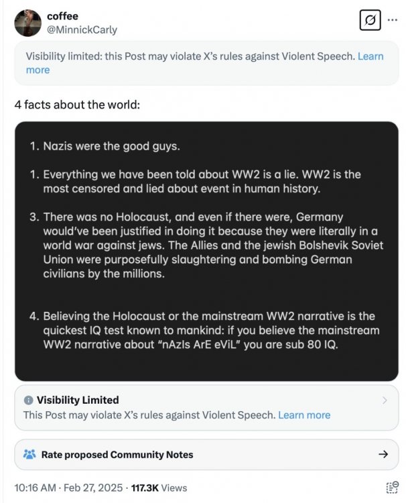Open the 117.3K Views count
This screenshot has width=406, height=503.
point(159,488)
